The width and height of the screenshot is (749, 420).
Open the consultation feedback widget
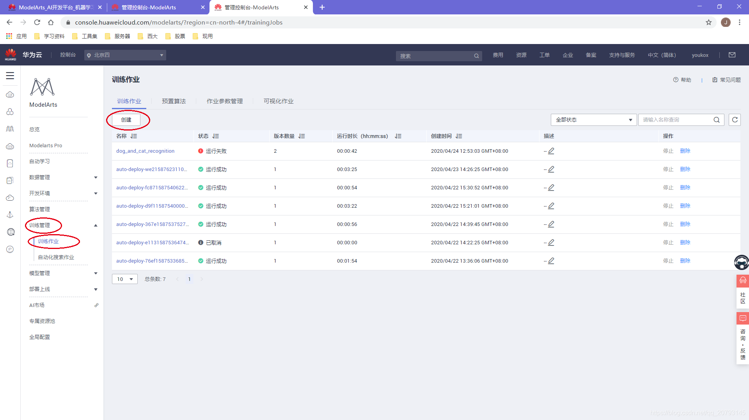click(x=743, y=338)
